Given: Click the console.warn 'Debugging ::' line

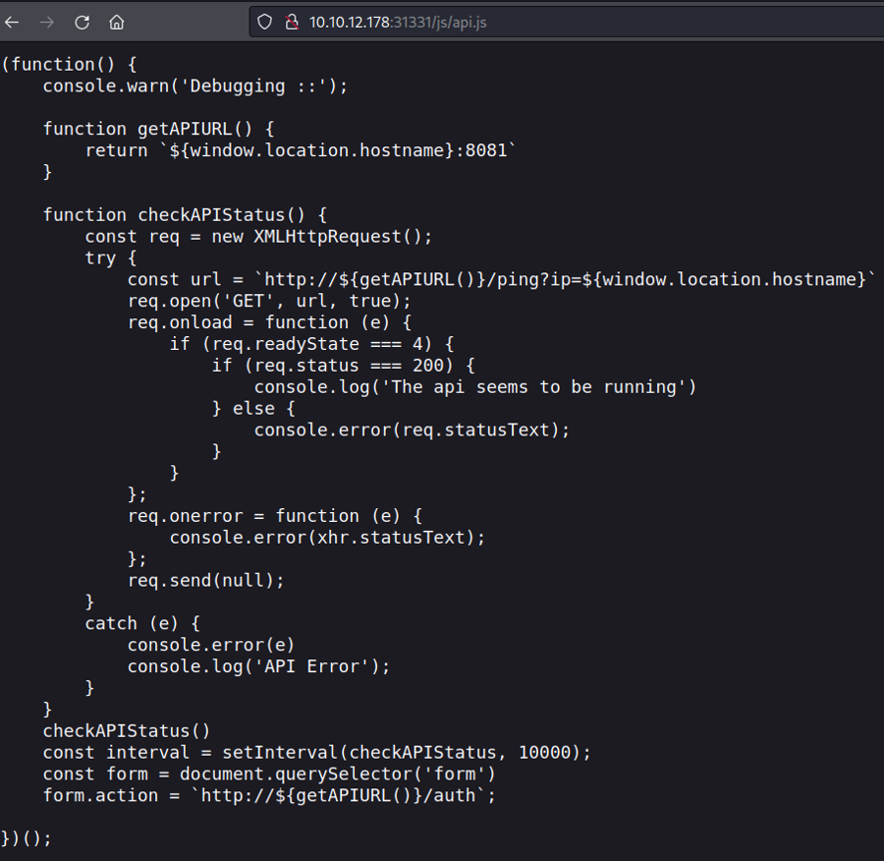Looking at the screenshot, I should (x=194, y=86).
